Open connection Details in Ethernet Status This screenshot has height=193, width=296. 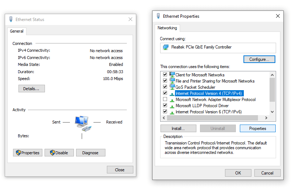pos(32,89)
